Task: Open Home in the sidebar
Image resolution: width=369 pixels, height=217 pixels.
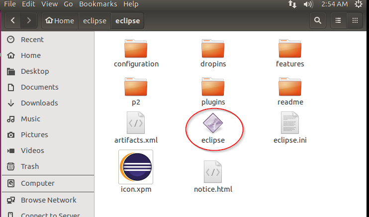Action: (48, 55)
